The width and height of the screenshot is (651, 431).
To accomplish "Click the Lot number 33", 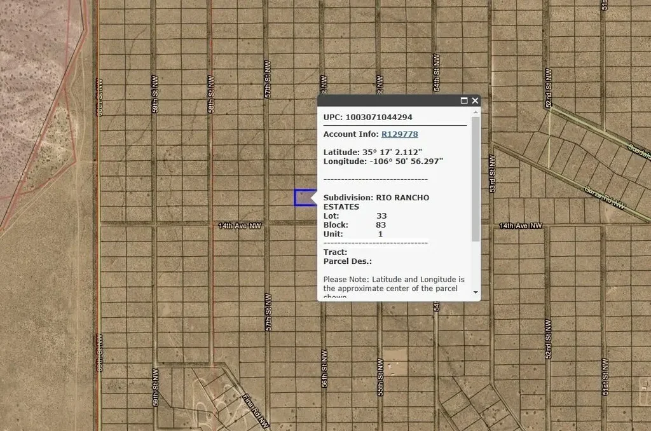I will click(381, 216).
